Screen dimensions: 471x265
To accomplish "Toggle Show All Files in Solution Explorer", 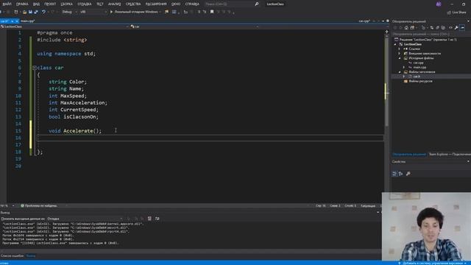I will click(x=443, y=28).
